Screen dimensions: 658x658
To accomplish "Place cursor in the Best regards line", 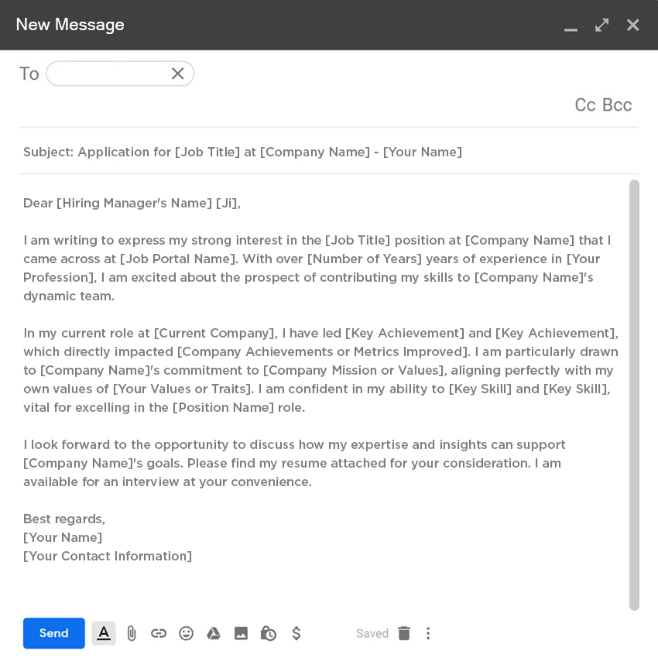I will (x=64, y=519).
